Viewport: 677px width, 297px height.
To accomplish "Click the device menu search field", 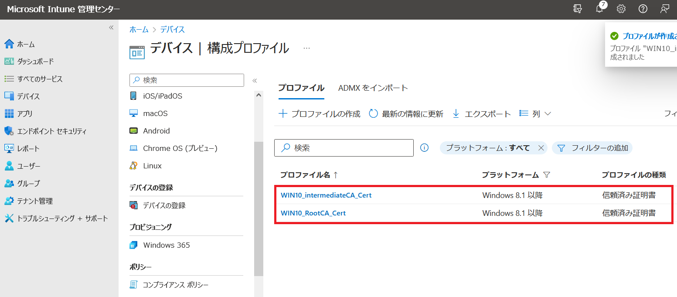I will 187,80.
